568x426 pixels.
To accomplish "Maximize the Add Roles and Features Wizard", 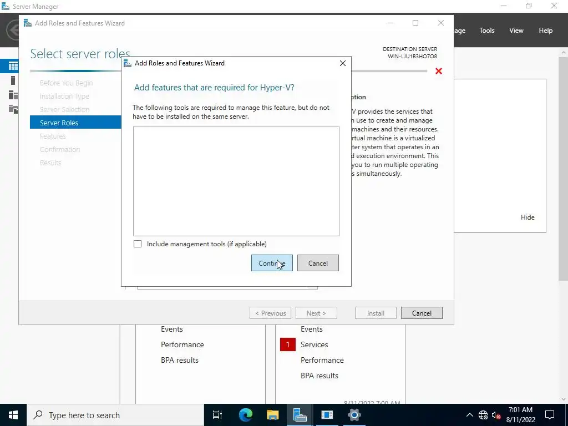I will click(x=415, y=23).
